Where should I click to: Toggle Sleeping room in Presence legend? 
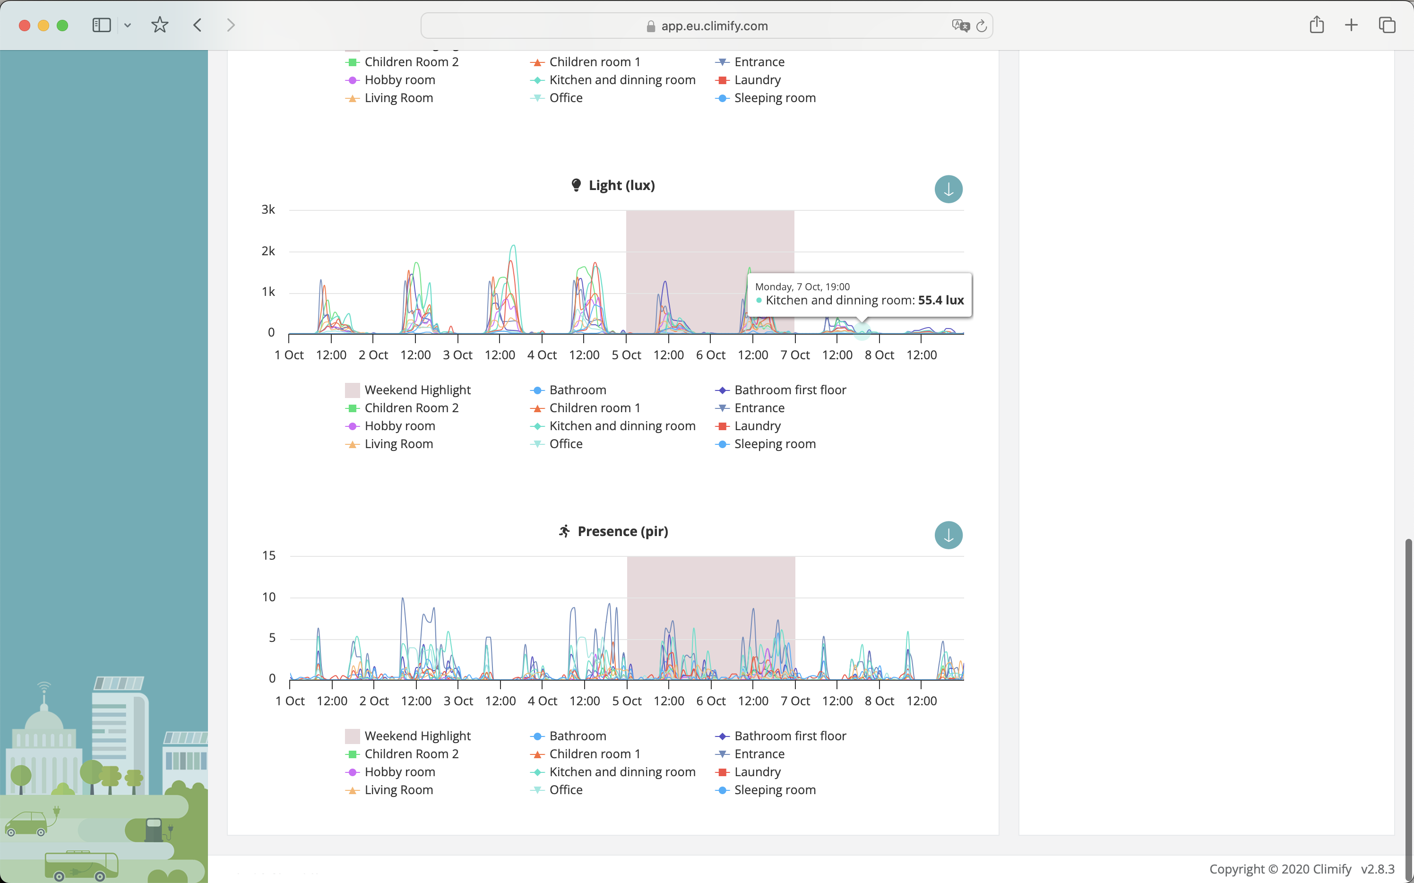[766, 791]
